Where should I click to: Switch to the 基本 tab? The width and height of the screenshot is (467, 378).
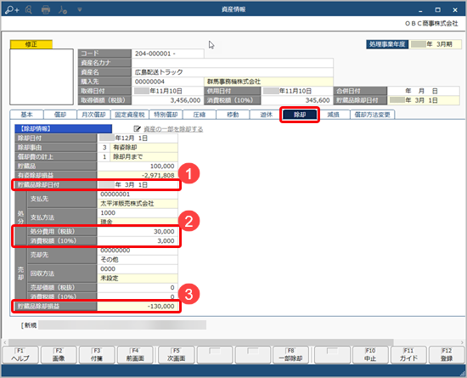pos(26,115)
